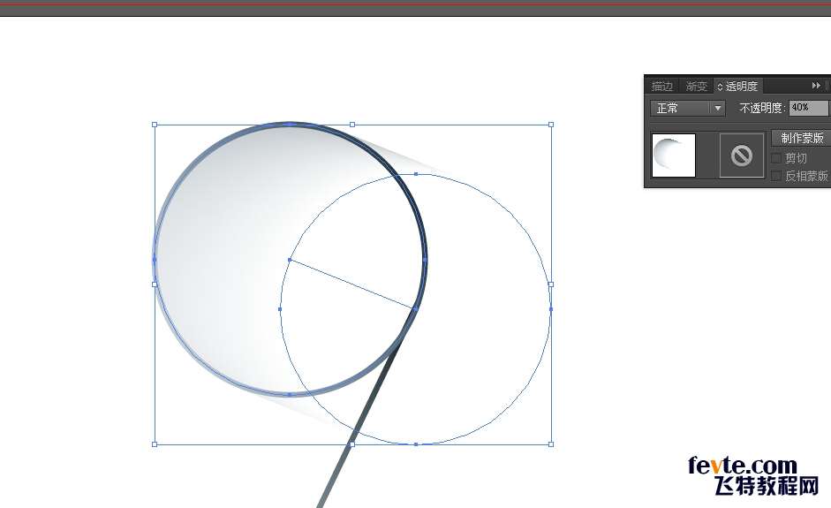Switch to the 描边 (Stroke) tab
The image size is (831, 508).
tap(661, 86)
